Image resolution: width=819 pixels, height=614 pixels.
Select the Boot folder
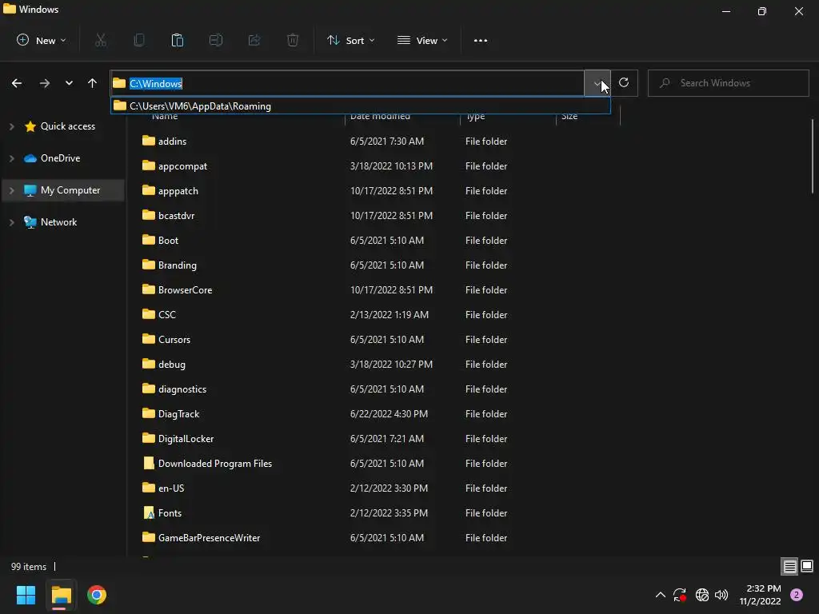tap(168, 240)
